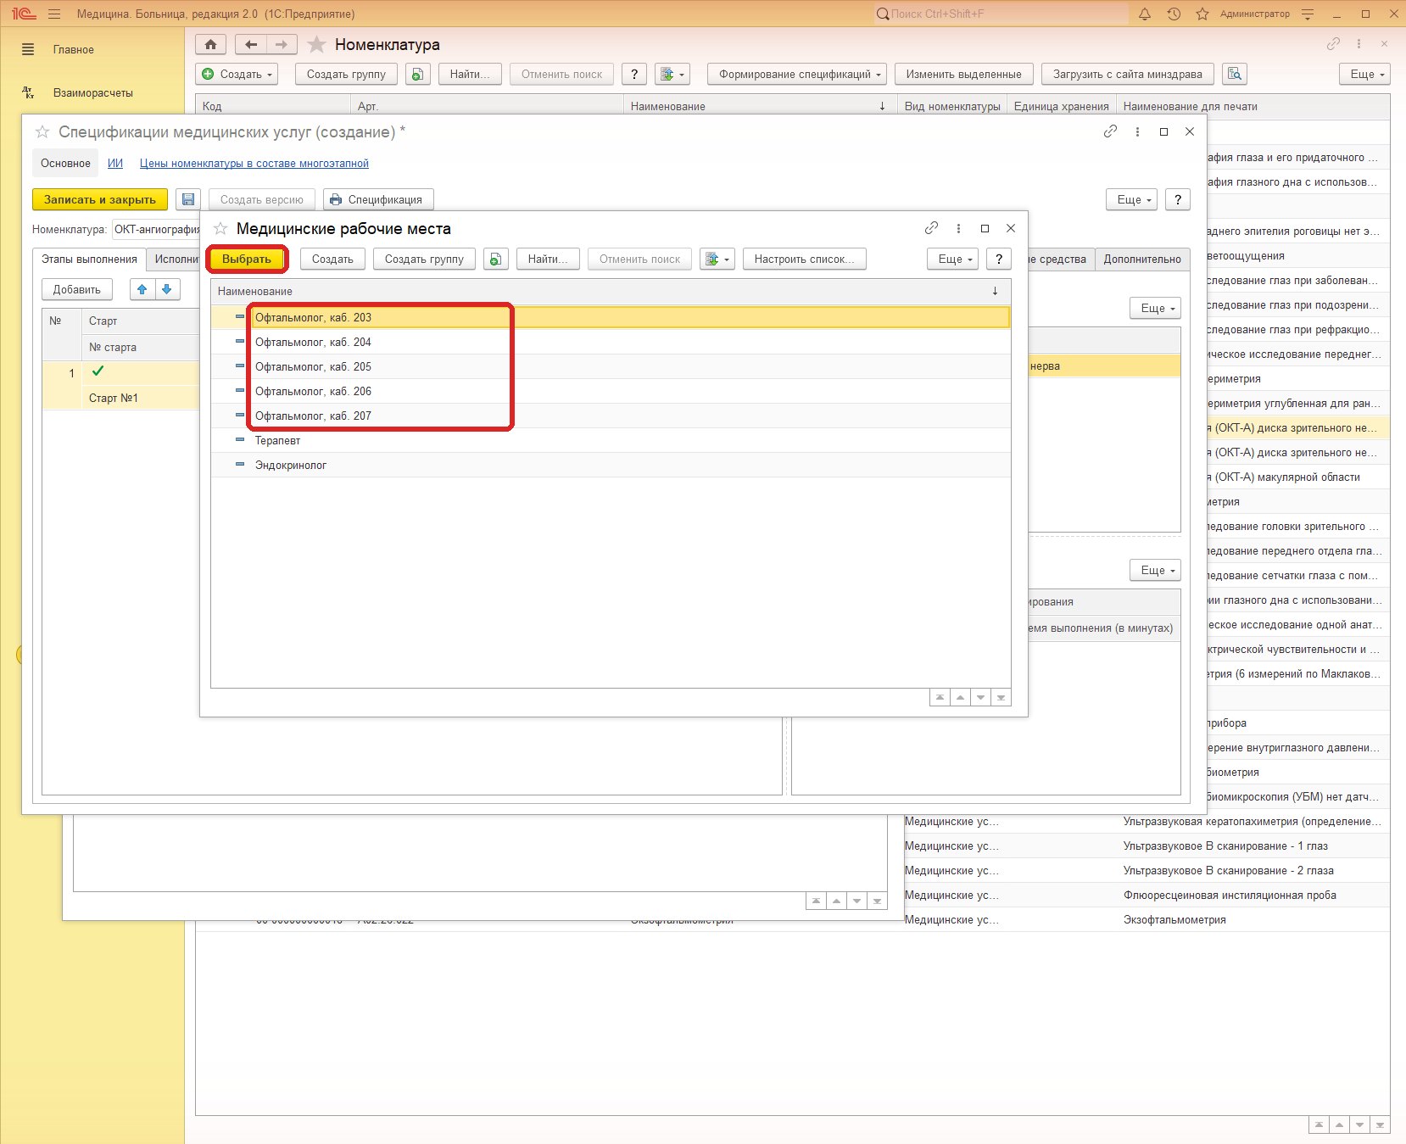Viewport: 1406px width, 1144px height.
Task: Move stage down with blue arrow
Action: pos(167,289)
